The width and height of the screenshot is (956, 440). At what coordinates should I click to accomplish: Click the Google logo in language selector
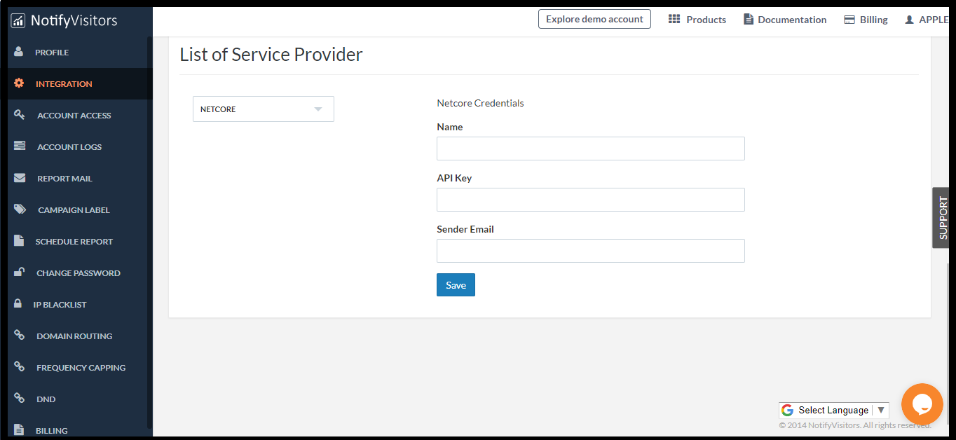pyautogui.click(x=788, y=410)
